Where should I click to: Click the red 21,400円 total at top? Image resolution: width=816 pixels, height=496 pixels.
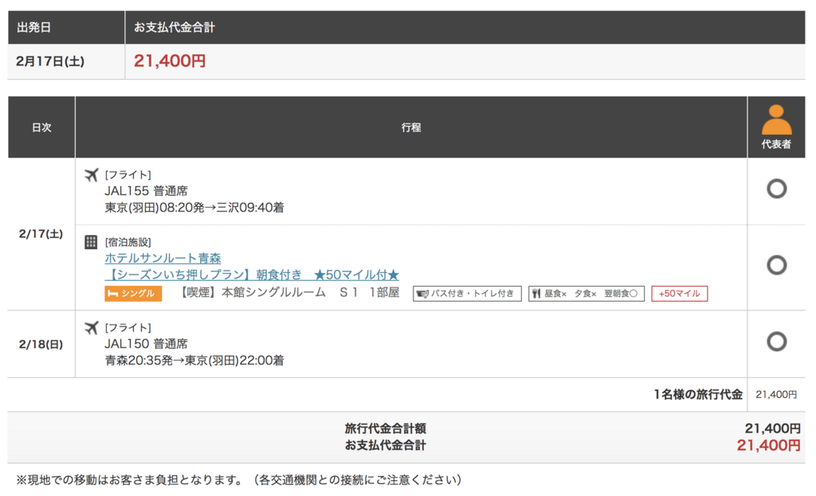[x=170, y=61]
